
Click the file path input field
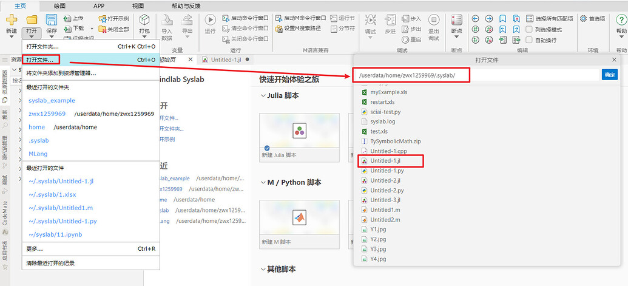click(x=476, y=75)
